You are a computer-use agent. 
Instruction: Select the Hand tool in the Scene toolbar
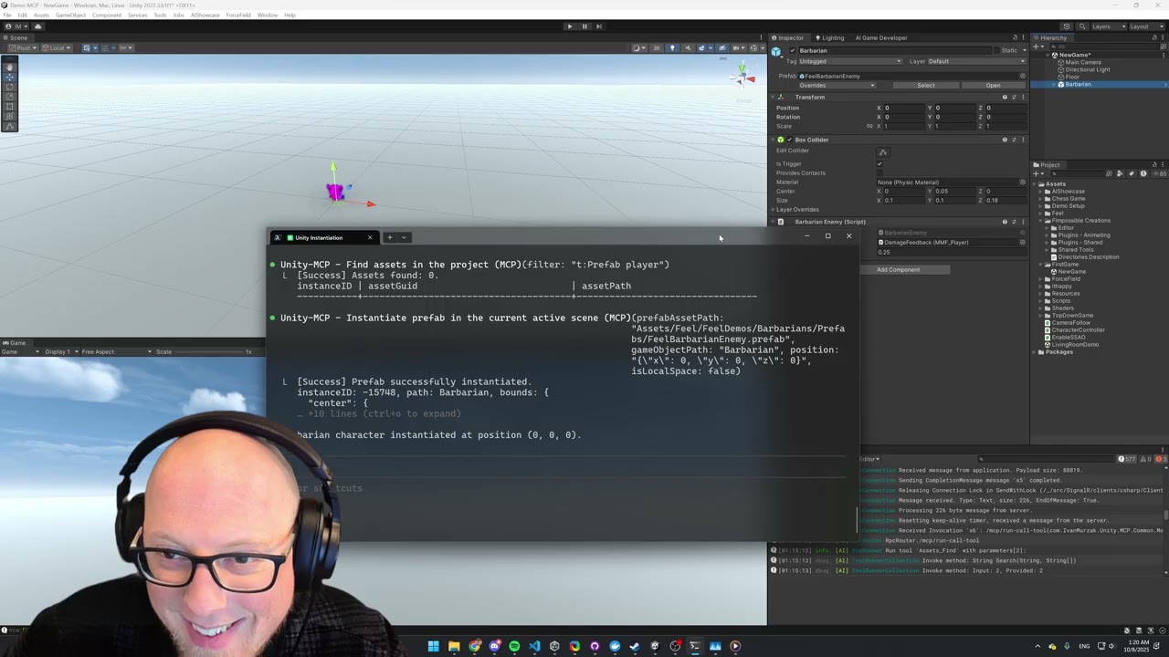point(10,67)
